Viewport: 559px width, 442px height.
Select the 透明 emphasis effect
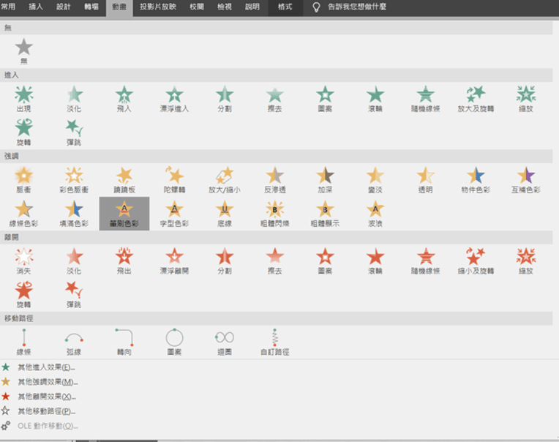[x=426, y=180]
